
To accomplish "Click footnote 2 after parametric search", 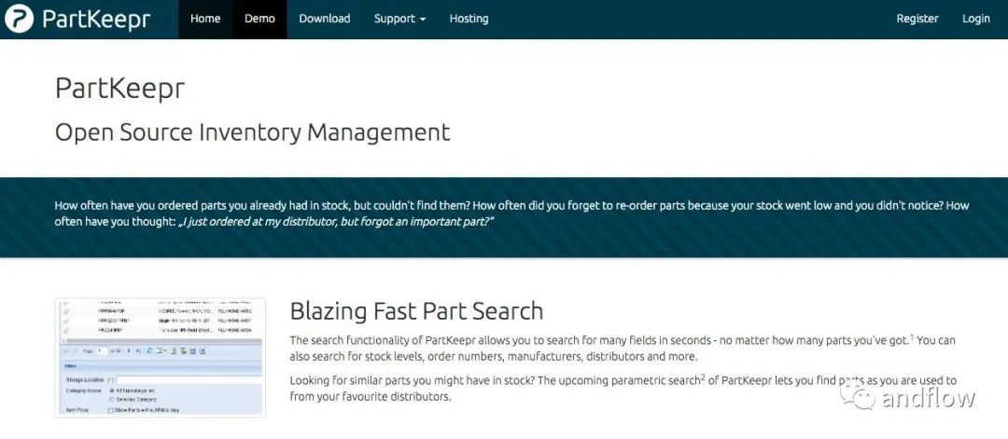I will pyautogui.click(x=703, y=377).
